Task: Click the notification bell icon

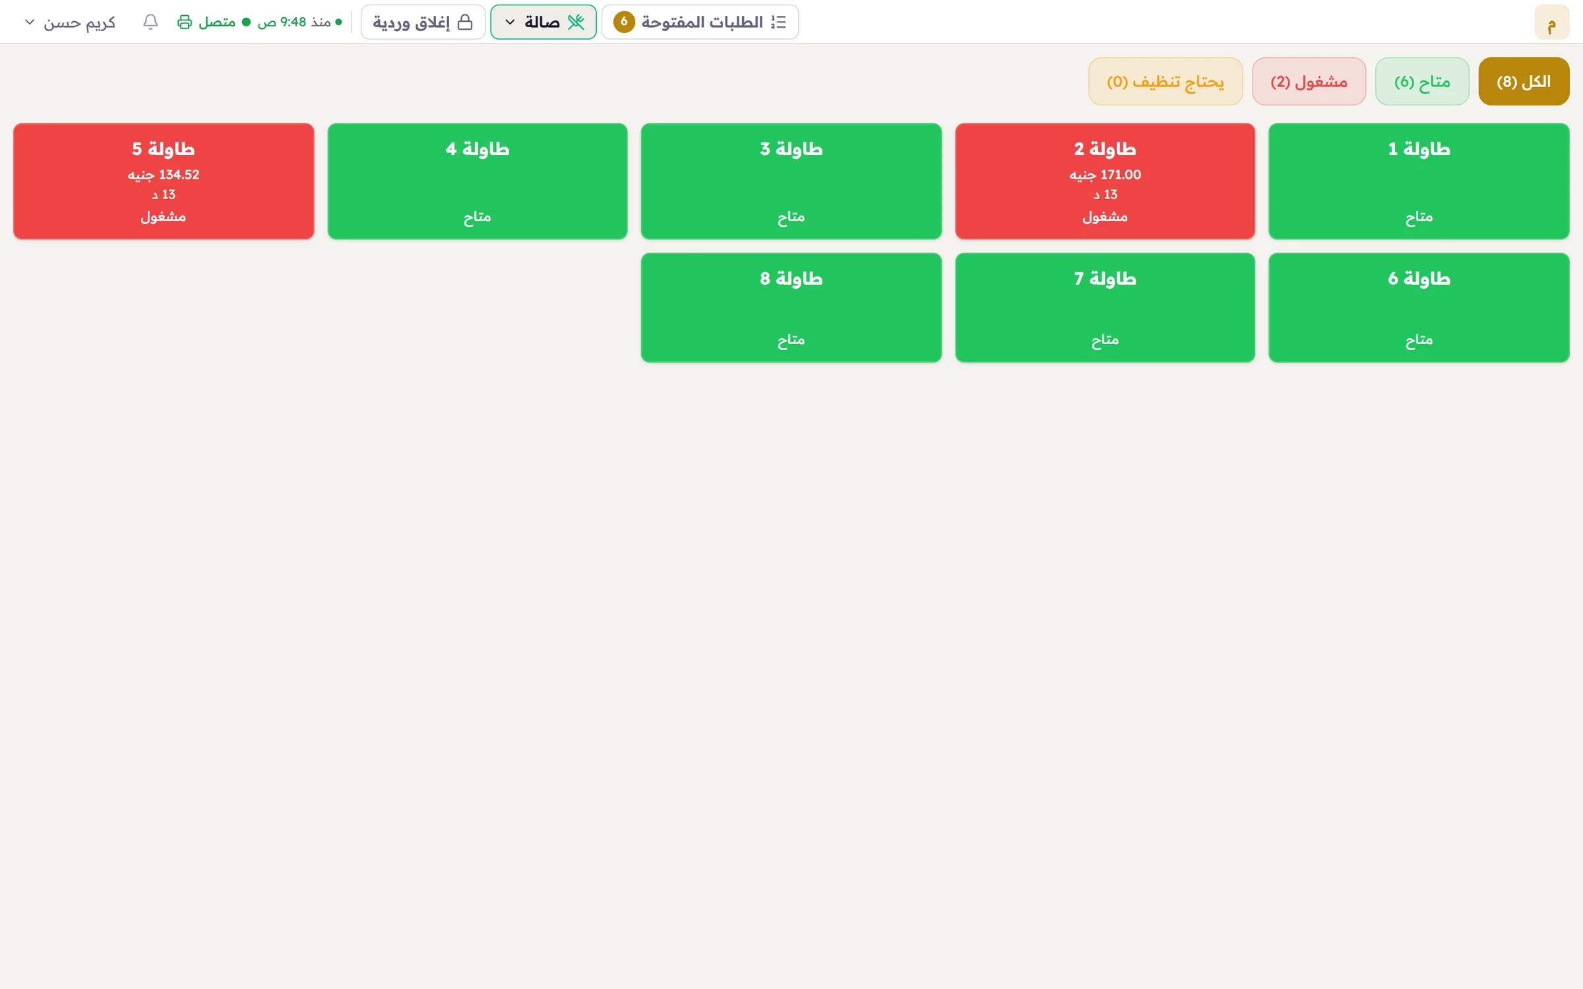Action: coord(150,22)
